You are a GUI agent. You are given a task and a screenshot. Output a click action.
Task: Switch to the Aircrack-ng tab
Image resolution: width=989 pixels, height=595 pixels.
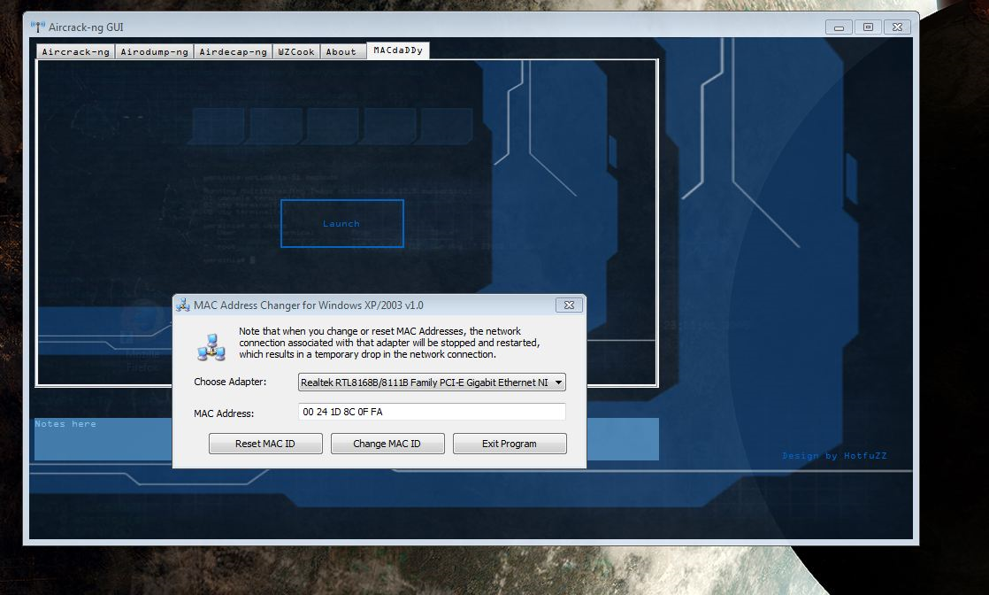point(76,51)
